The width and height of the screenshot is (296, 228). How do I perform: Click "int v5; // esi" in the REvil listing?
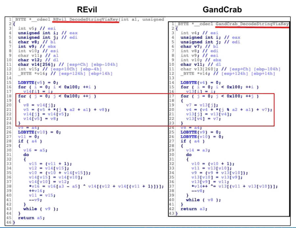click(x=37, y=28)
